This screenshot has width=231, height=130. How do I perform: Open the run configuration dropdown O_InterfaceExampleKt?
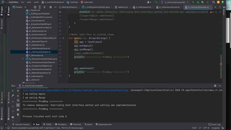[x=175, y=2]
